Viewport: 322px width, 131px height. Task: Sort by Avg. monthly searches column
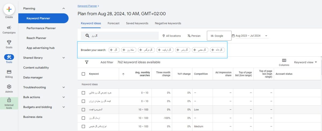pyautogui.click(x=142, y=74)
